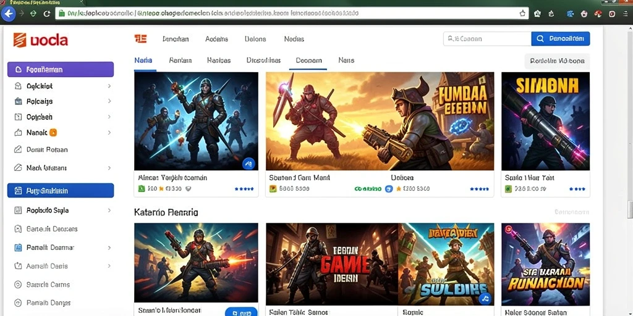Click the green lock icon in address bar

point(62,14)
